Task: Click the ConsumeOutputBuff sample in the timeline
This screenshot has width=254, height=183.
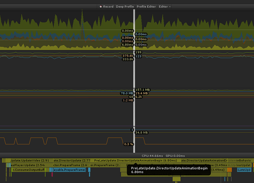Action: pos(29,170)
